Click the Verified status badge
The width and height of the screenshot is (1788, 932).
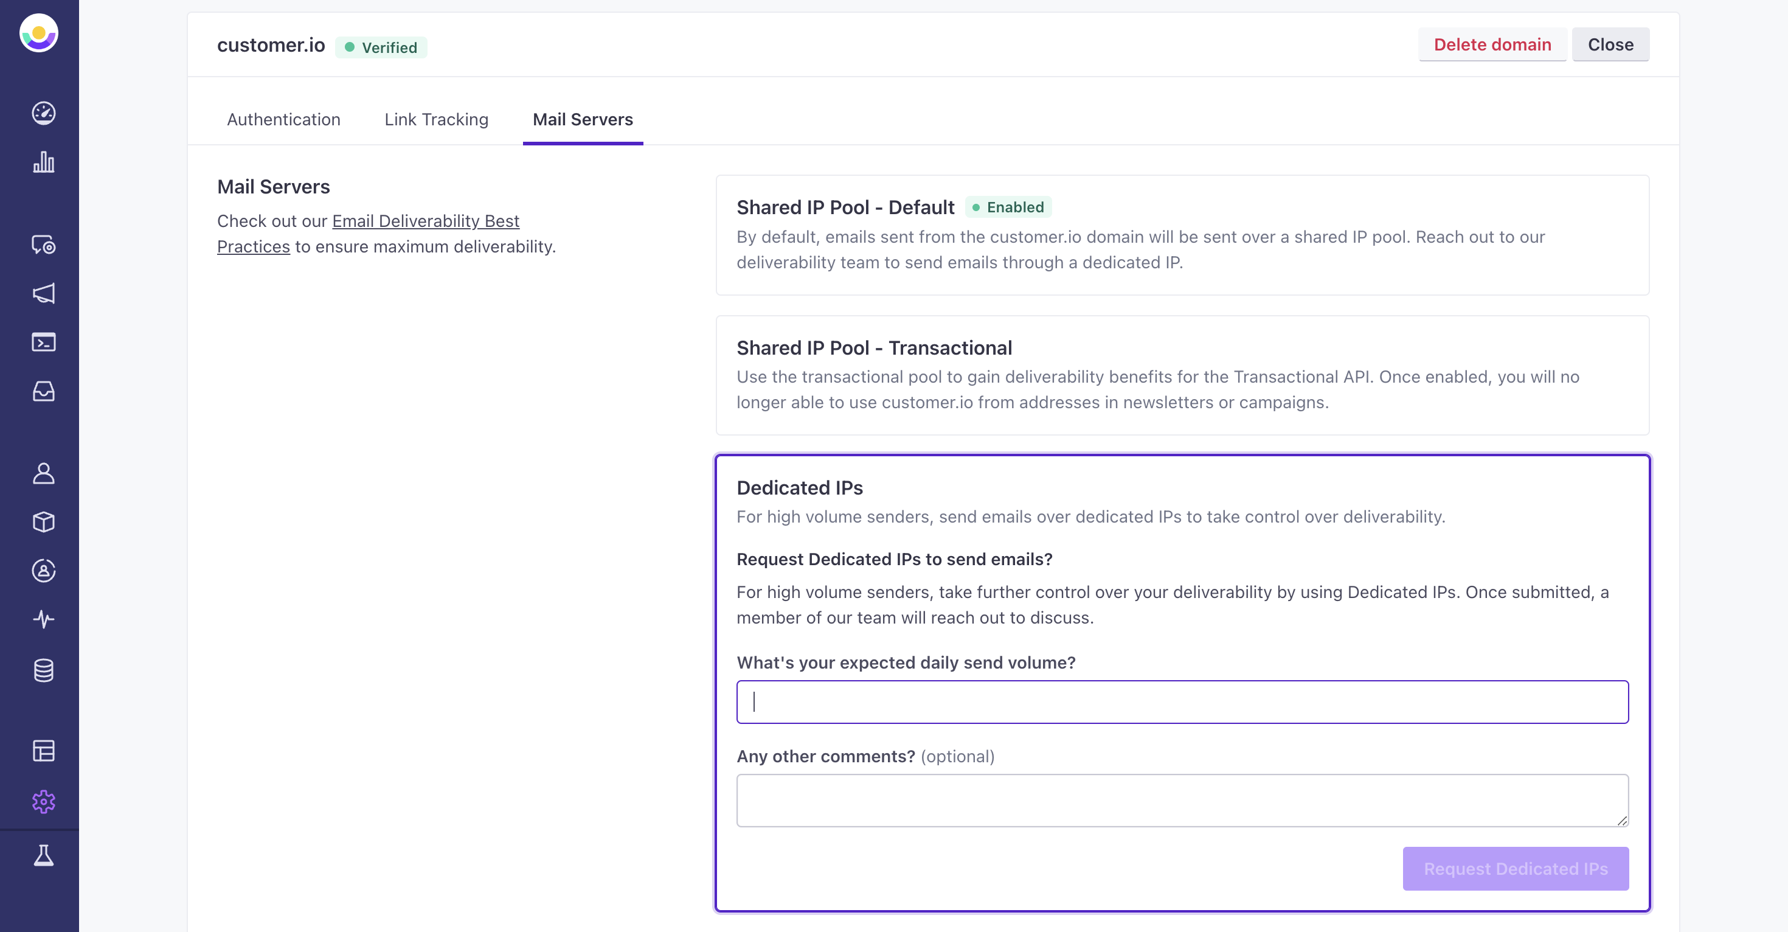381,47
